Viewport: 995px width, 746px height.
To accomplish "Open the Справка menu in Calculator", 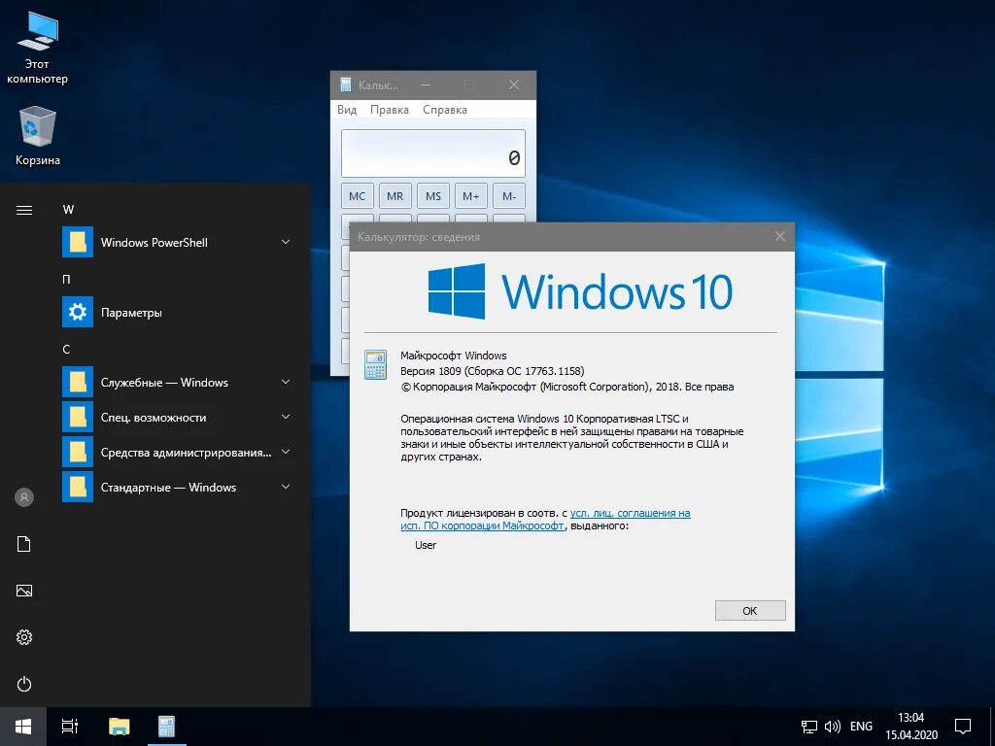I will (x=445, y=110).
